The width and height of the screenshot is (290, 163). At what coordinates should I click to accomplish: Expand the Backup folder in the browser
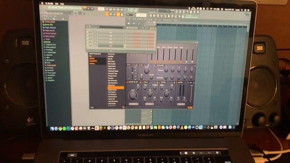point(47,42)
